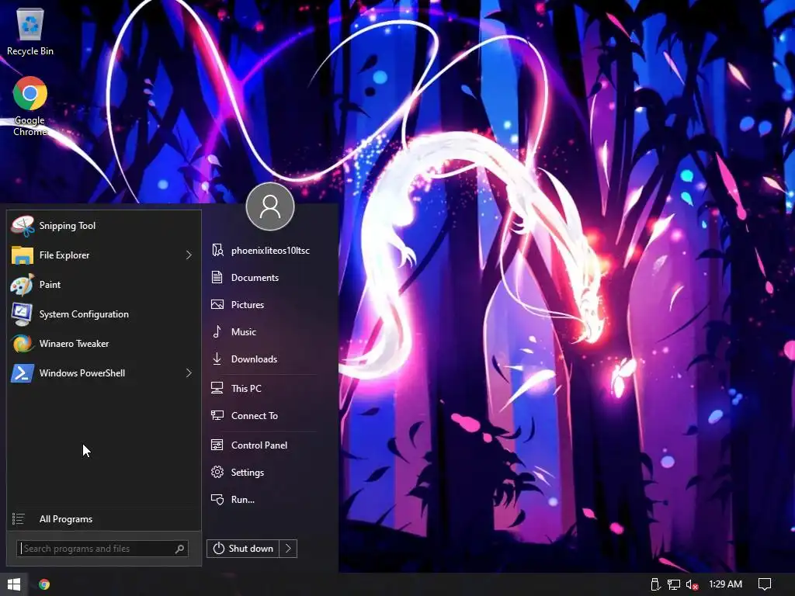Image resolution: width=795 pixels, height=596 pixels.
Task: Open the phoenixliteos10ltsc user folder icon
Action: coord(217,251)
